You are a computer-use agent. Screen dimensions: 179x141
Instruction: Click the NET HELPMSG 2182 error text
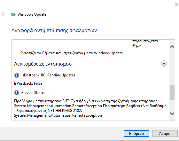pos(65,111)
